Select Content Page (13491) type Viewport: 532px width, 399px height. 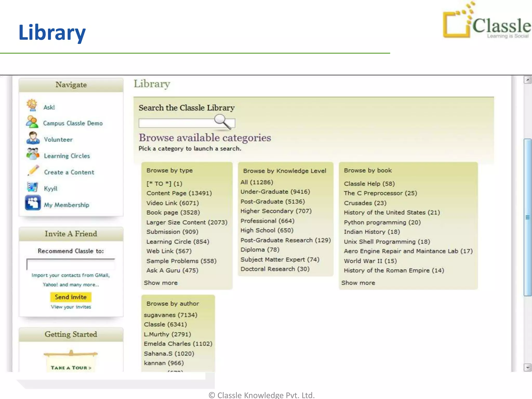click(x=179, y=193)
